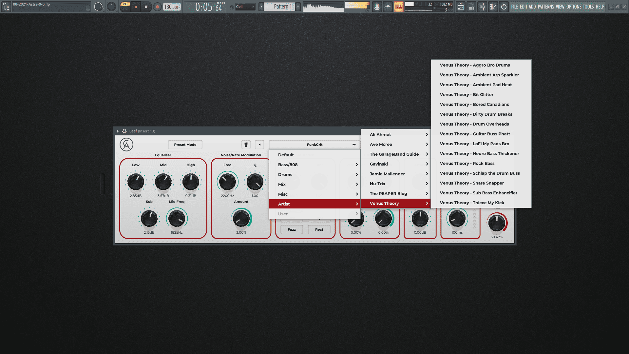Add a new pattern with the plus button
Image resolution: width=629 pixels, height=354 pixels.
click(298, 7)
